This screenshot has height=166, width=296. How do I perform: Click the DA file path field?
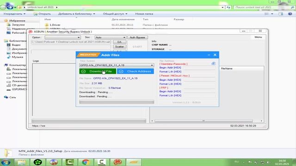tap(71, 42)
